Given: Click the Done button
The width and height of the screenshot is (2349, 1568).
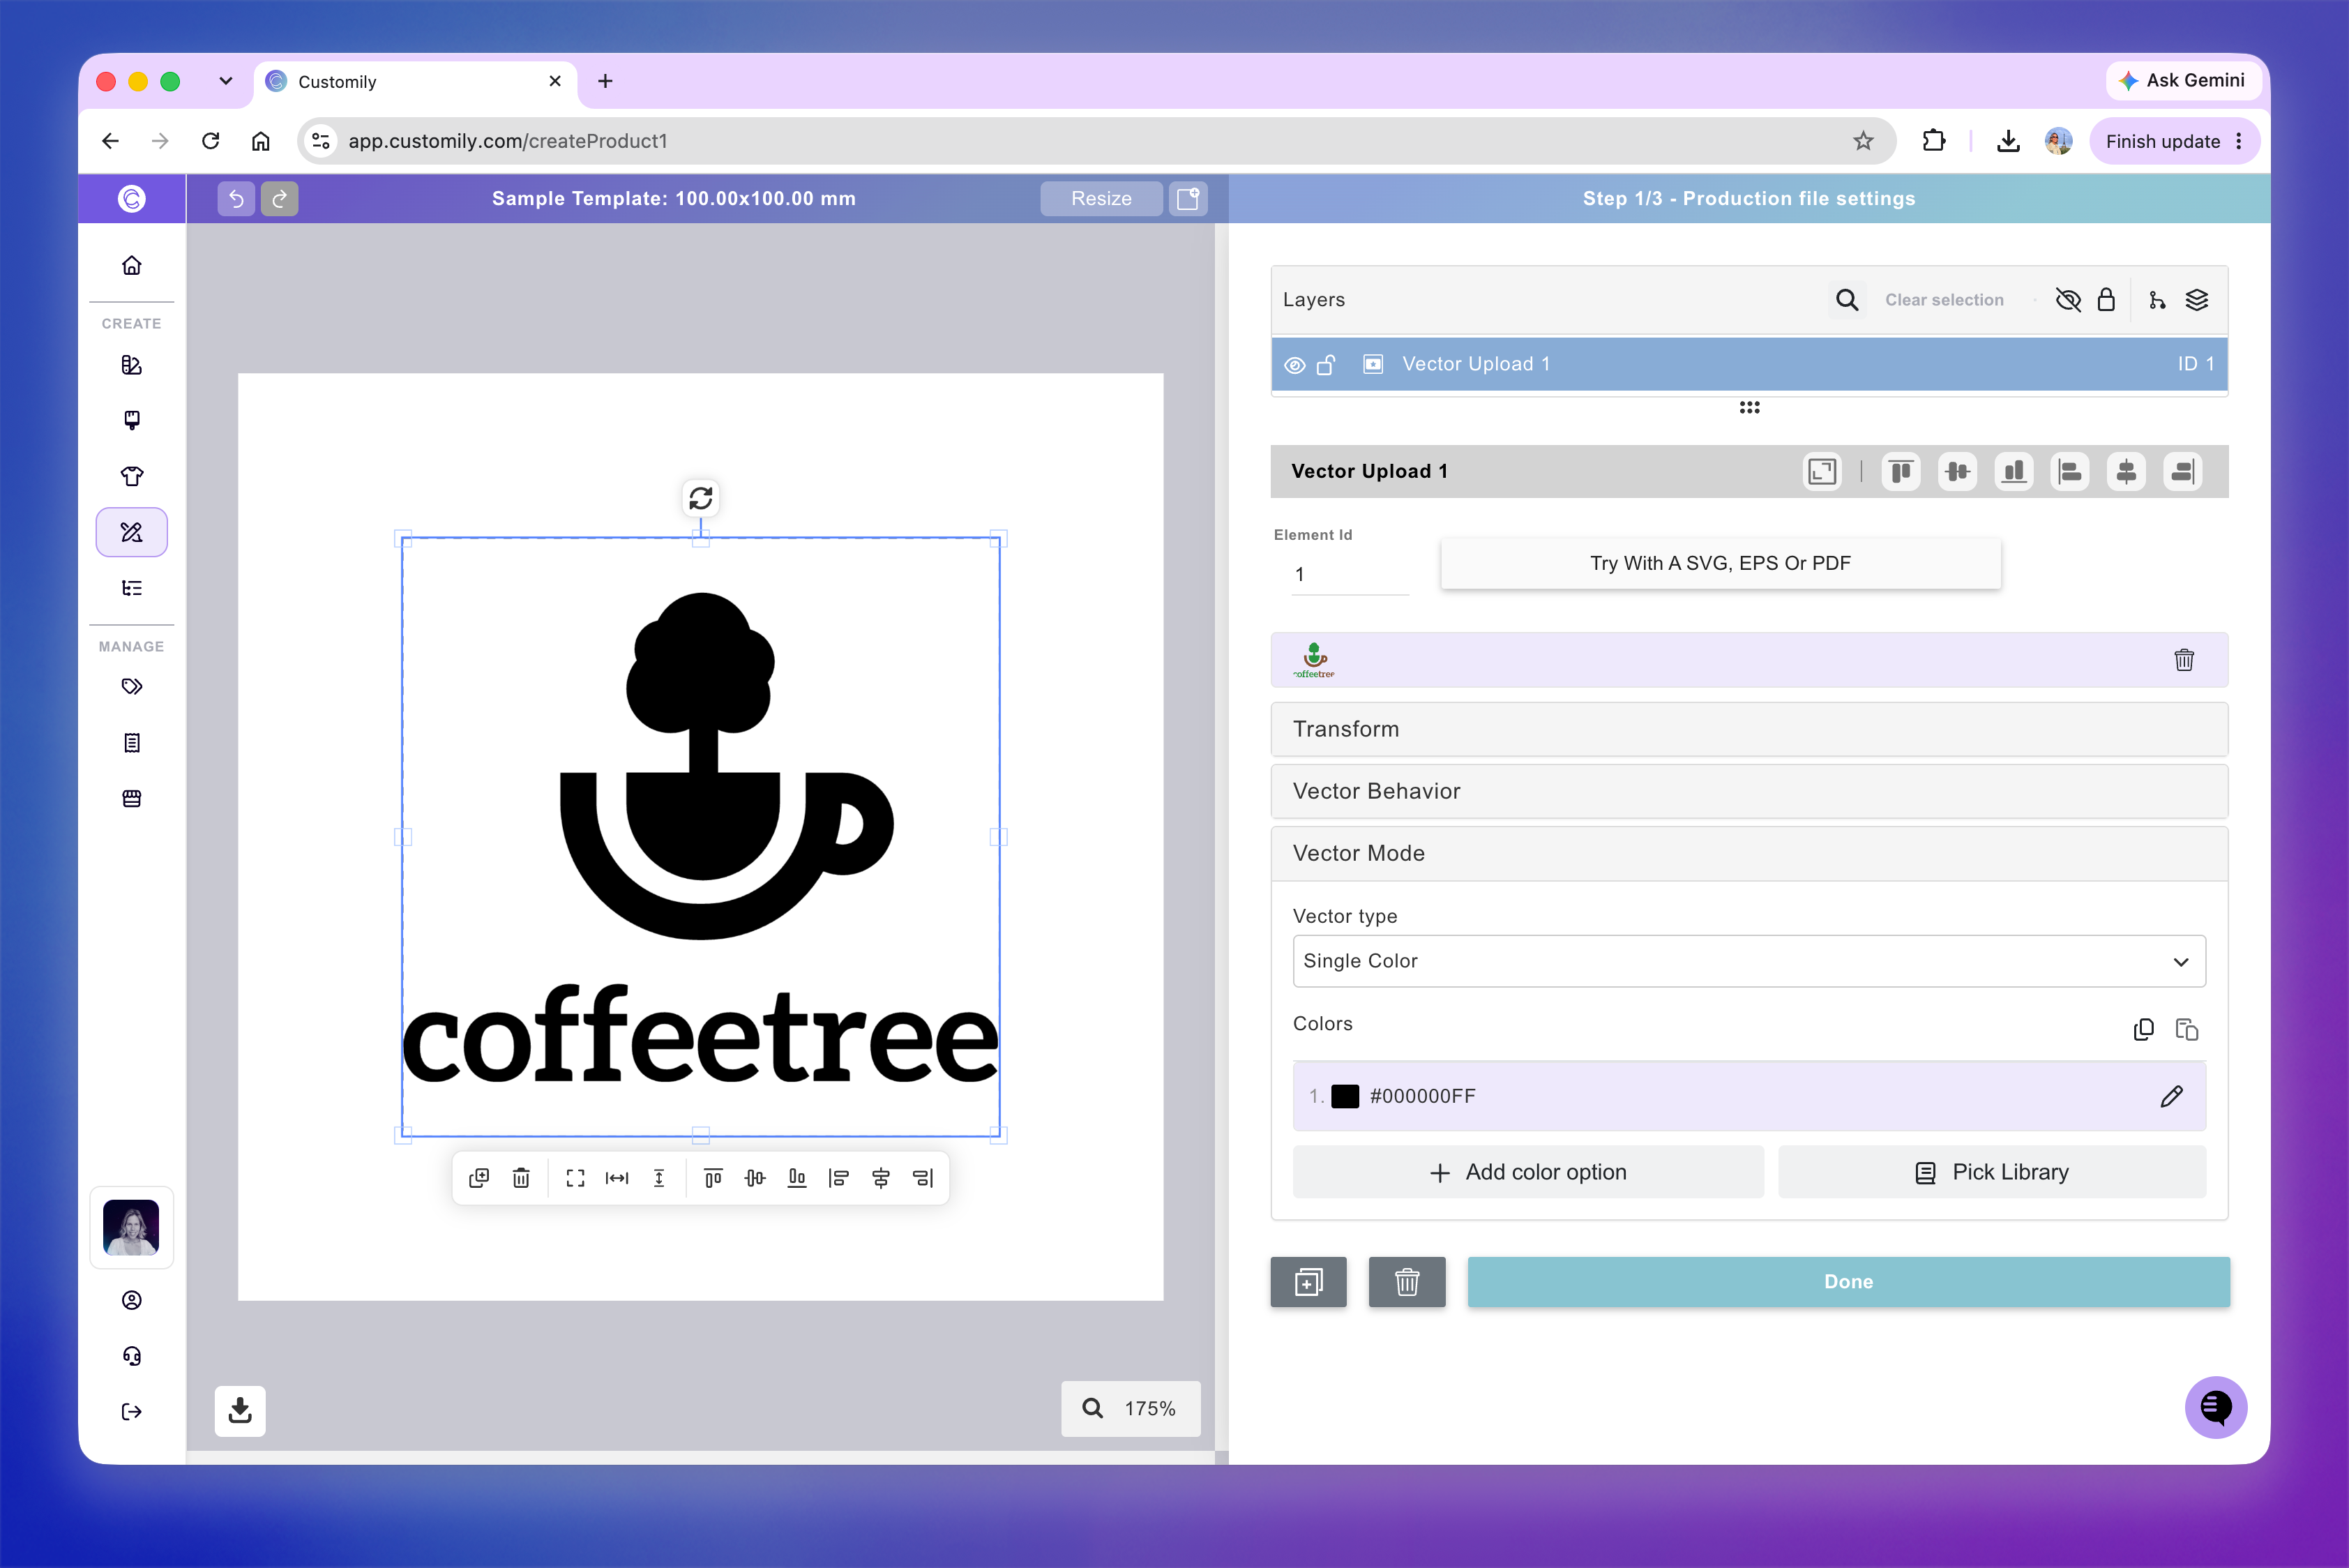Looking at the screenshot, I should 1848,1282.
